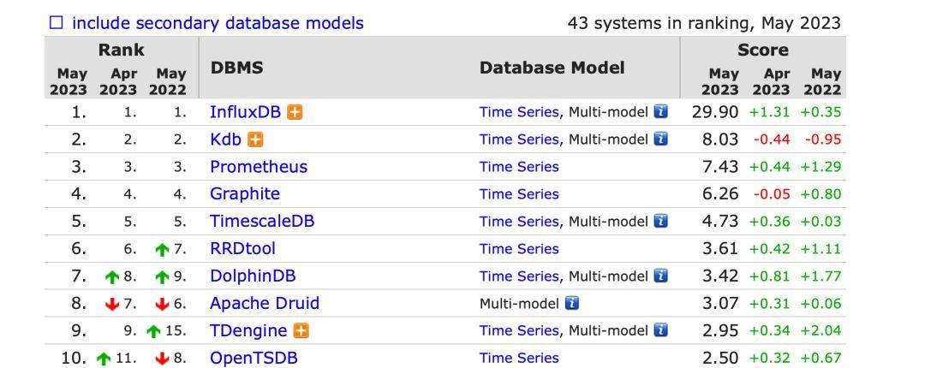Screen dimensions: 925x368
Task: Open the info icon in Kdb's Multi-model row
Action: click(x=660, y=139)
